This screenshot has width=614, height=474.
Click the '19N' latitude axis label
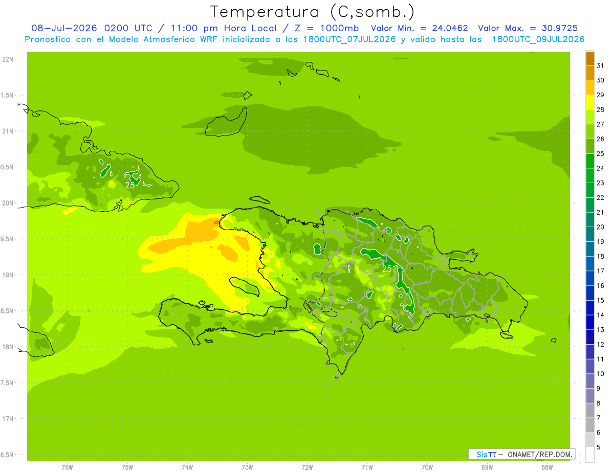coord(8,275)
